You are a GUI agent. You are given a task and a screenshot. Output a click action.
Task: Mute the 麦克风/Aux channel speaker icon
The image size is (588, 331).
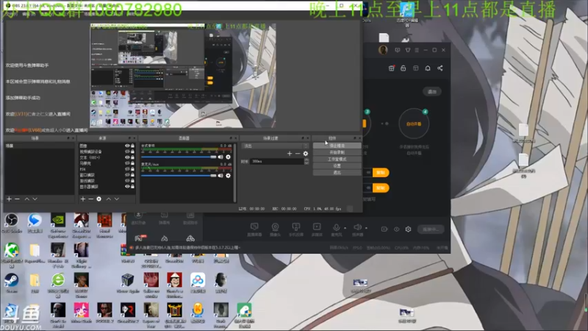tap(220, 175)
